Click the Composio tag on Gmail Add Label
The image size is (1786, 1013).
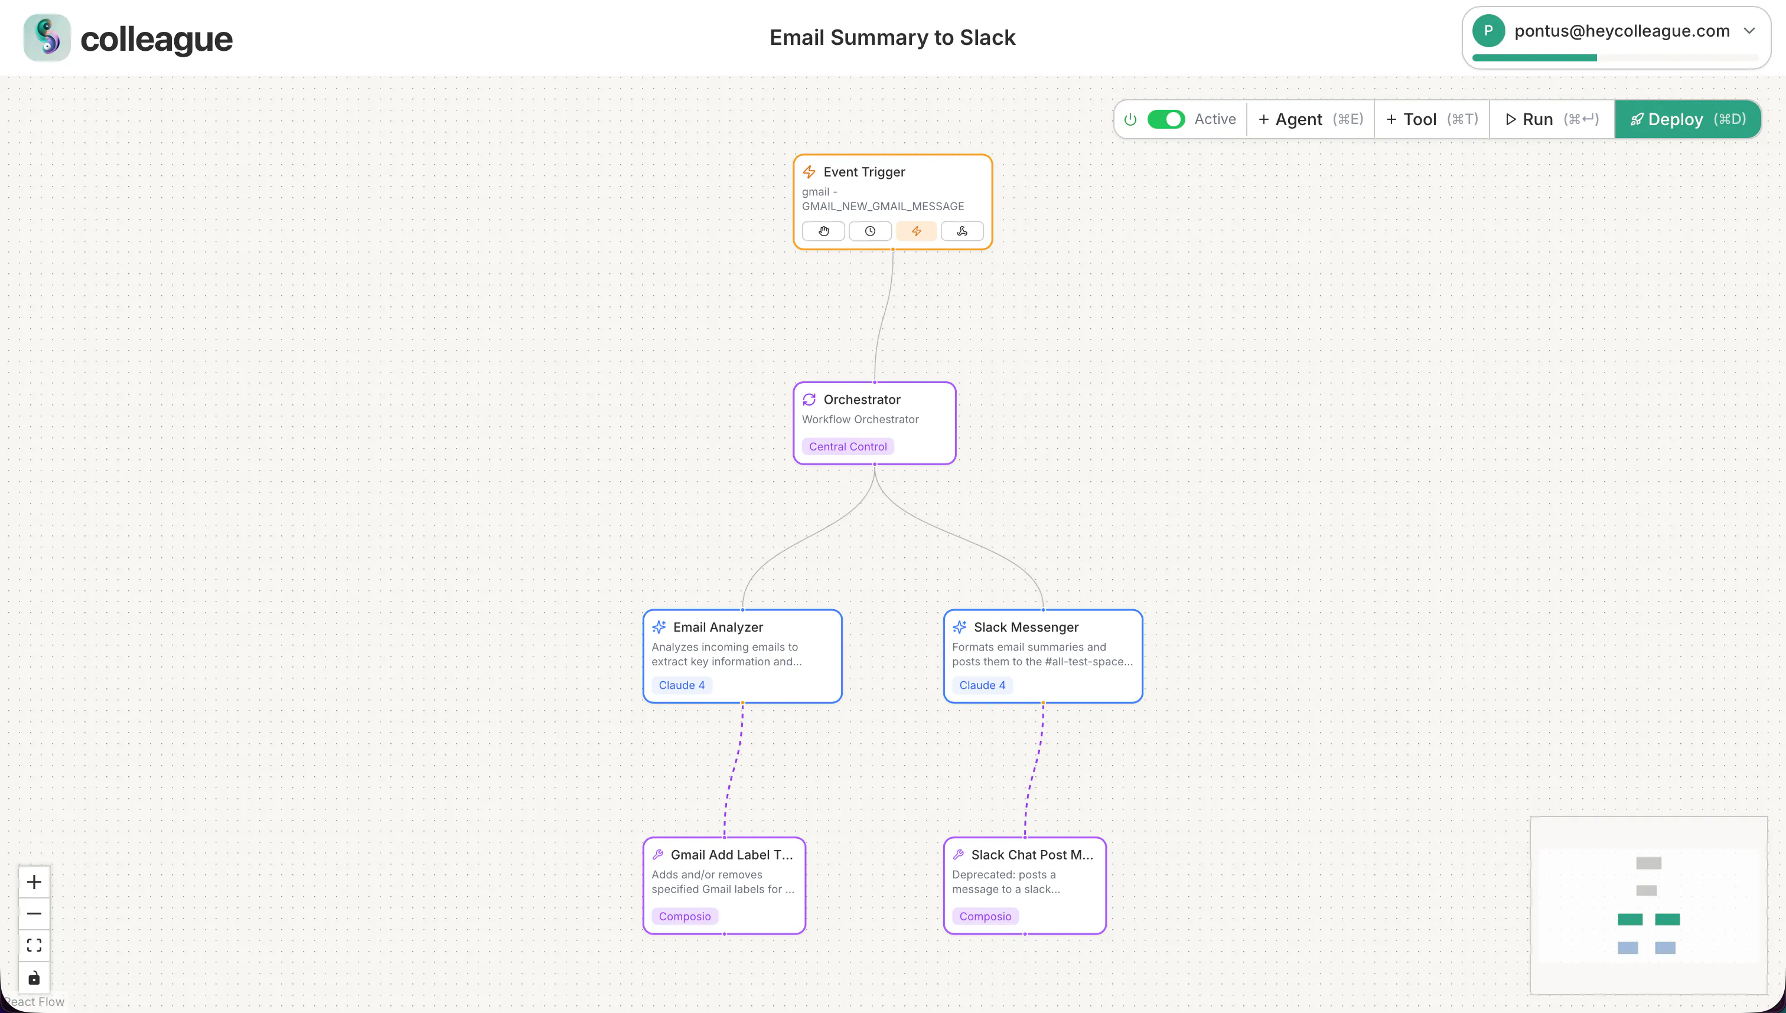[685, 916]
